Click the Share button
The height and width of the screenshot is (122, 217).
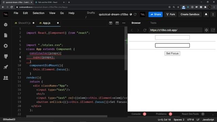(x=156, y=14)
